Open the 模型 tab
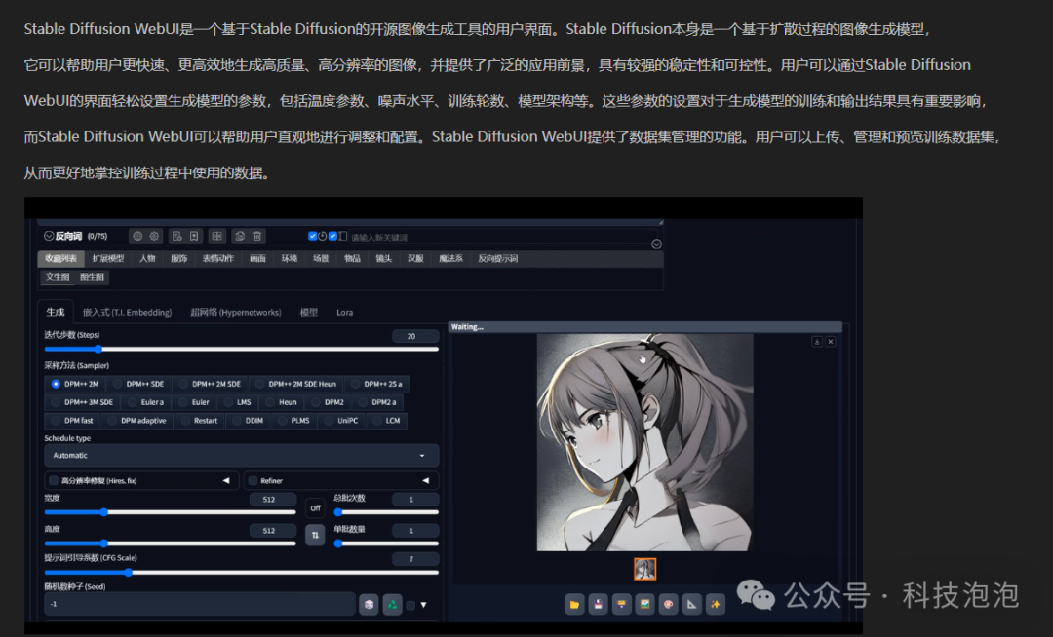 (x=309, y=312)
